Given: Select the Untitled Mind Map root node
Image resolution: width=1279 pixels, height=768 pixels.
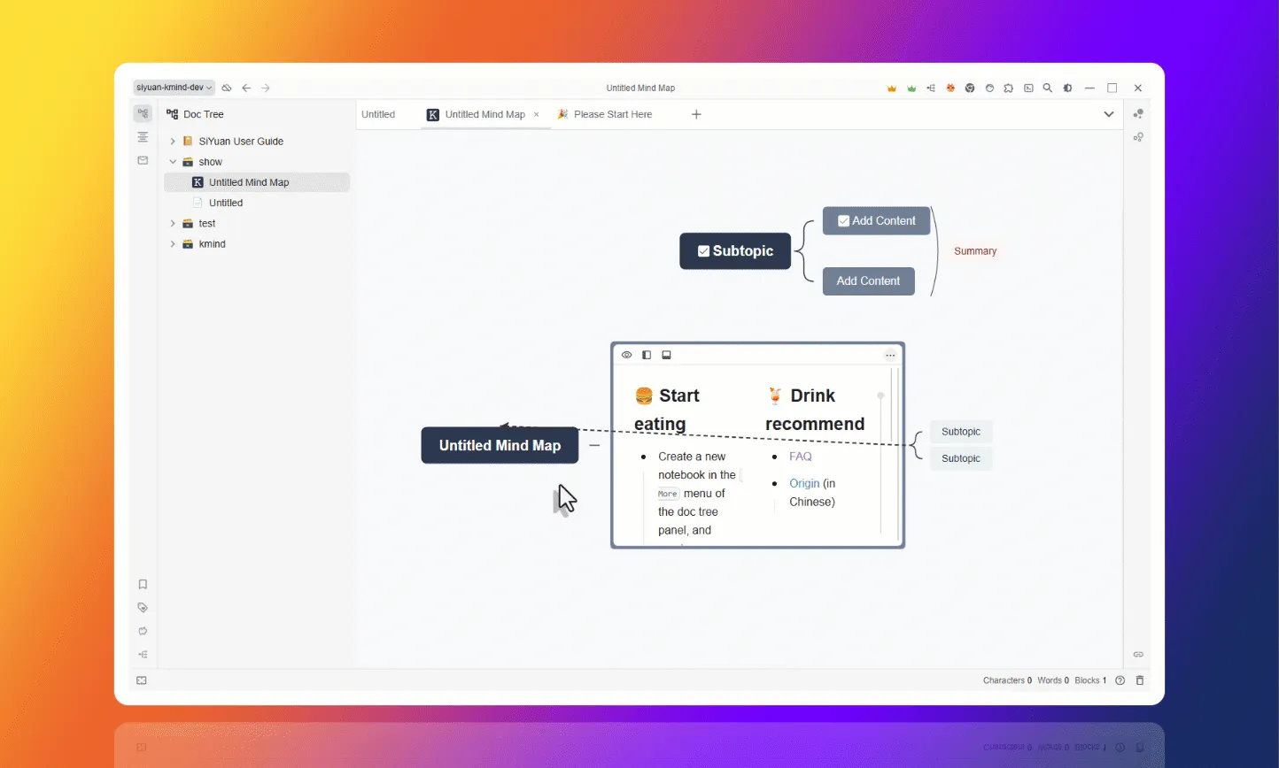Looking at the screenshot, I should click(500, 445).
